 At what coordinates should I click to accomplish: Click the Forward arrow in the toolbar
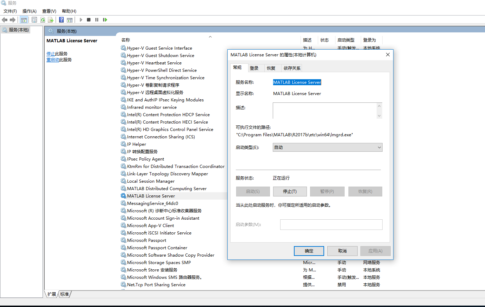point(13,20)
